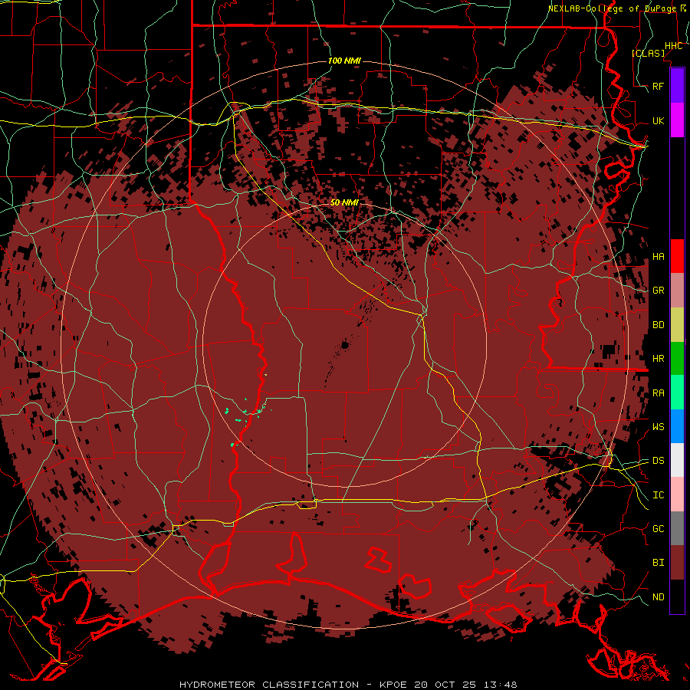Click the DS white color swatch

677,460
